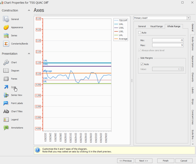The width and height of the screenshot is (196, 164).
Task: Select the Panes icon
Action: pyautogui.click(x=6, y=79)
